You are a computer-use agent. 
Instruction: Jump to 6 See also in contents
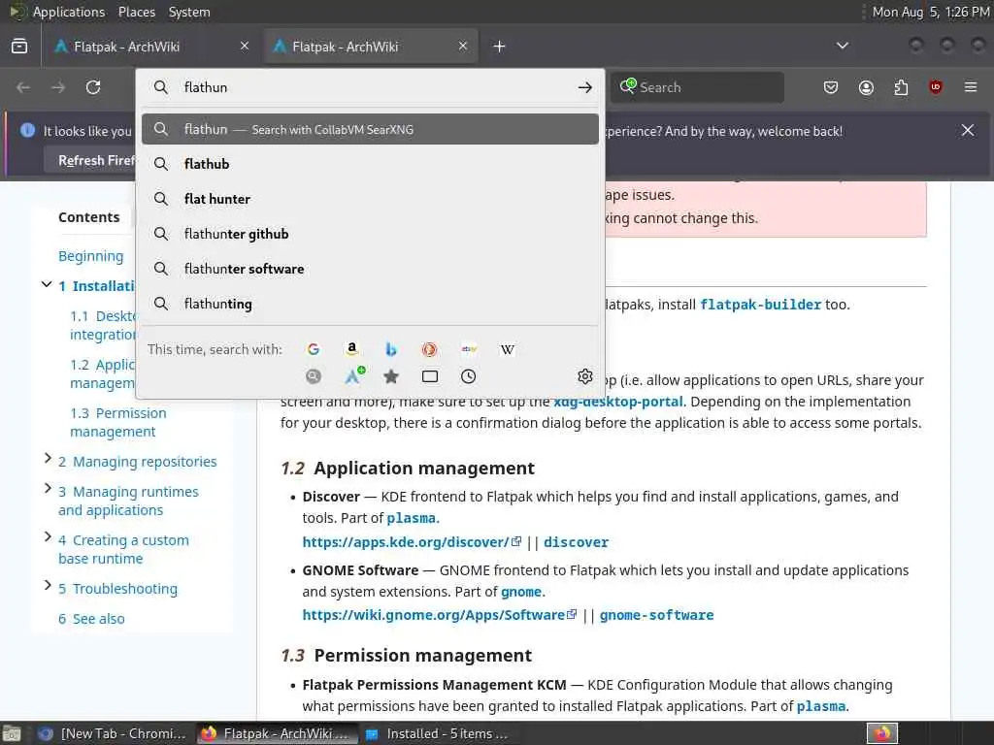click(91, 619)
